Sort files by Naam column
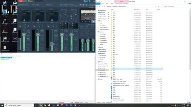This screenshot has width=191, height=107. tap(112, 9)
